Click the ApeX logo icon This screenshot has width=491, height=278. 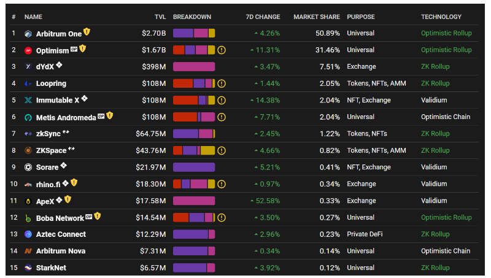(x=28, y=201)
